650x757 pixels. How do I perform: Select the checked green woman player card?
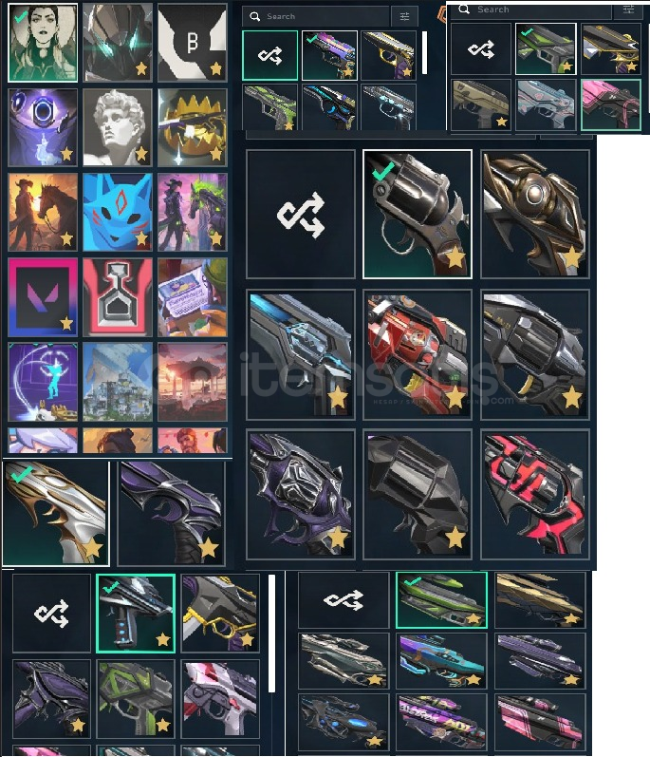[x=43, y=43]
